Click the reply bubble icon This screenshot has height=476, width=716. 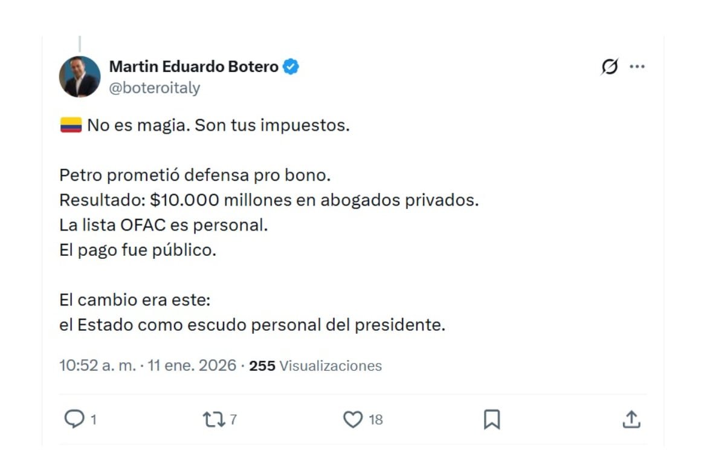pyautogui.click(x=73, y=418)
